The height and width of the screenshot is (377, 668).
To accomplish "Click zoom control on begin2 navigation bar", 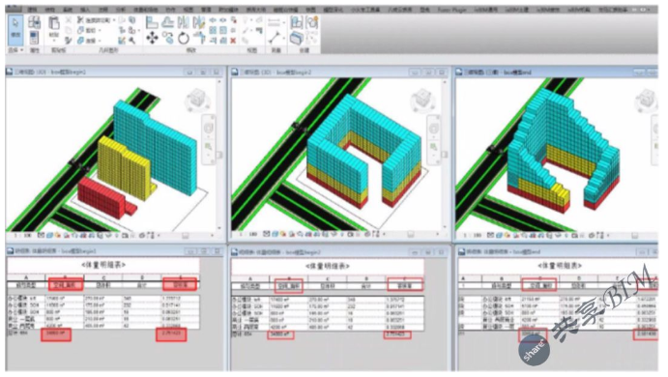I will (433, 147).
